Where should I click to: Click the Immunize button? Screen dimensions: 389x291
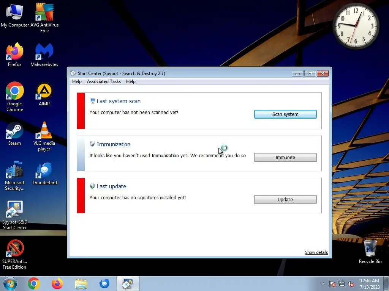click(285, 157)
